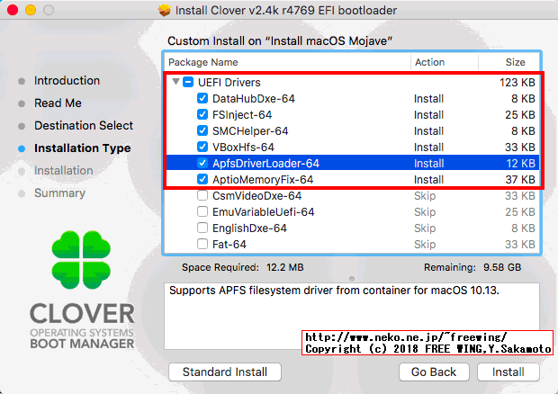Enable the EnglishDxe-64 checkbox
This screenshot has width=558, height=394.
pyautogui.click(x=202, y=228)
